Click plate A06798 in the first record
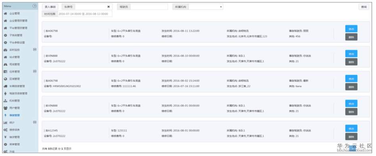Image resolution: width=376 pixels, height=156 pixels. 51,31
